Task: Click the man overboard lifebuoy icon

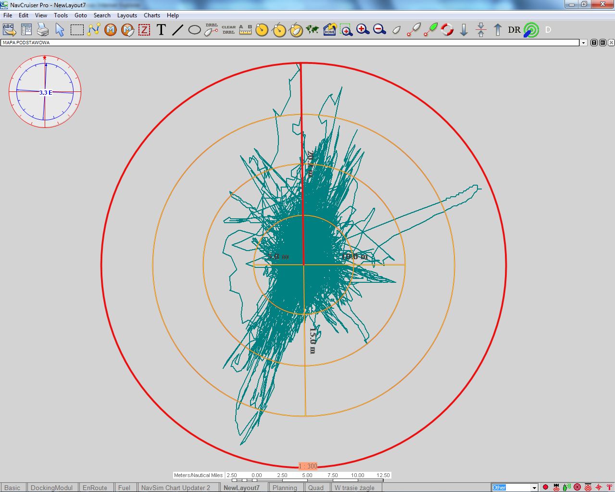Action: pyautogui.click(x=447, y=30)
